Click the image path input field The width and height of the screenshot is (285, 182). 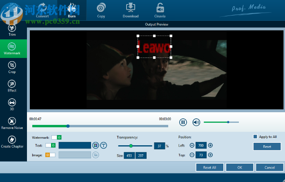pos(75,155)
